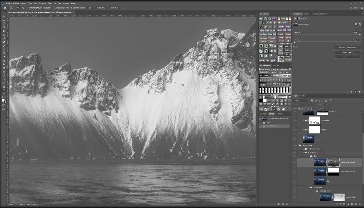Click the trash icon in Layers panel
Screen dimensions: 364x208
tap(359, 205)
